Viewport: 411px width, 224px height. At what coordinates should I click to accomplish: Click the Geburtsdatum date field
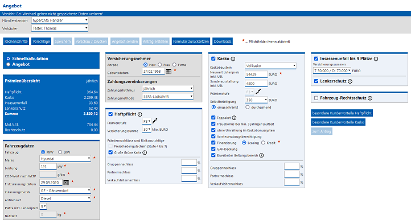[x=153, y=71]
